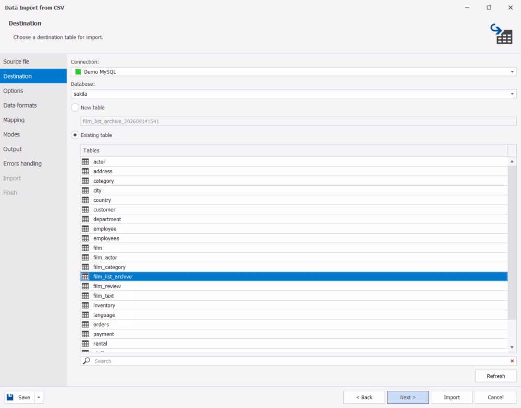Select the New table radio button

pos(75,108)
